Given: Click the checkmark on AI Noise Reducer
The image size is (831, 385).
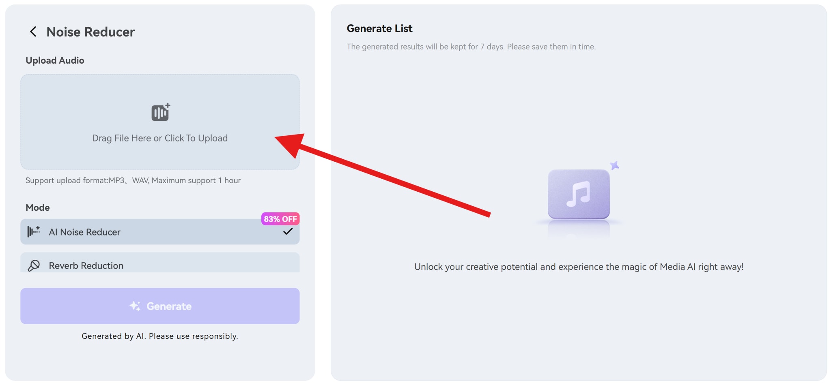Looking at the screenshot, I should coord(288,231).
